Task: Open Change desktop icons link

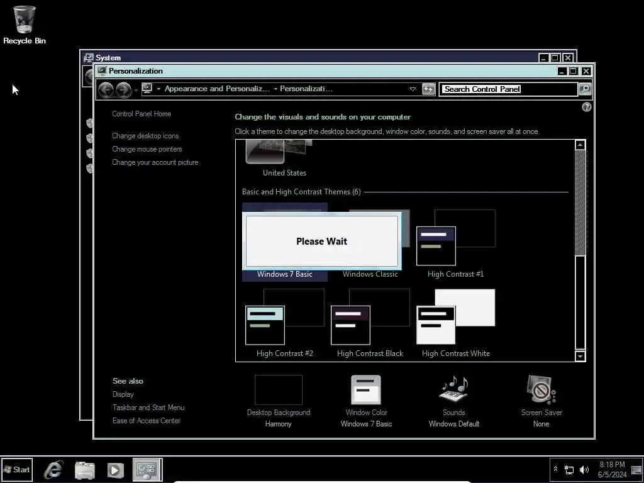Action: (145, 136)
